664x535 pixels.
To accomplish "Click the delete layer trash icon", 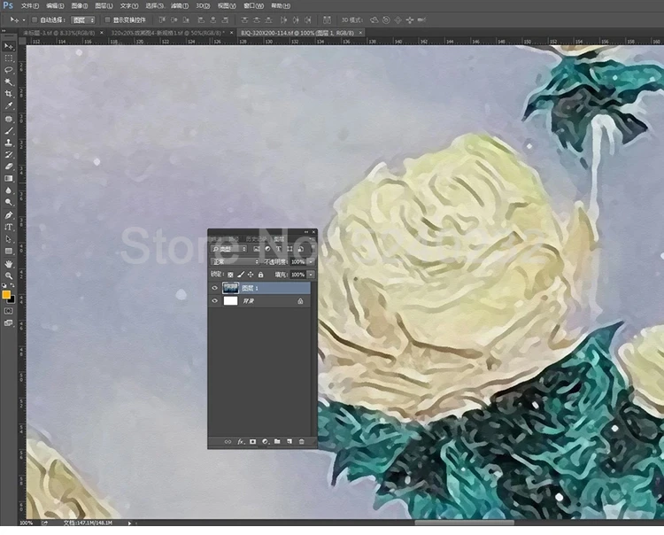I will [301, 441].
